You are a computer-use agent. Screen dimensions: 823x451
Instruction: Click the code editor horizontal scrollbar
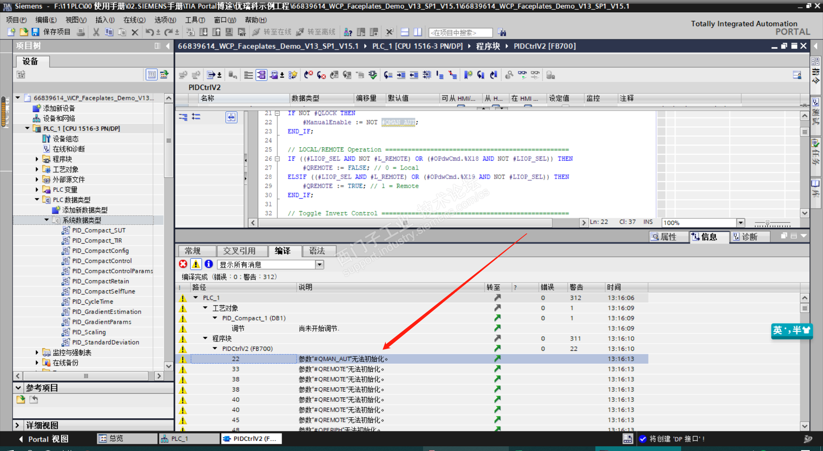(405, 223)
